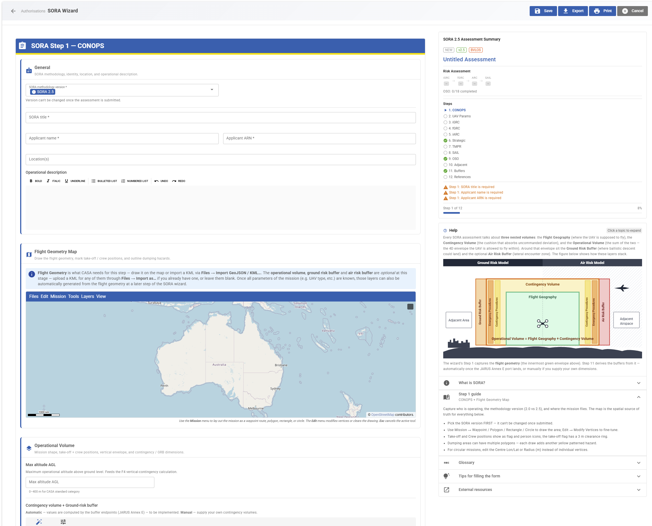Click the Print button
The image size is (652, 526).
click(602, 11)
